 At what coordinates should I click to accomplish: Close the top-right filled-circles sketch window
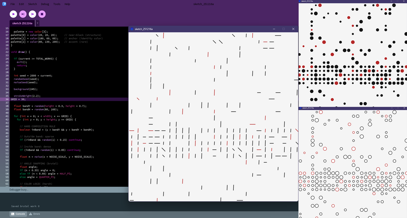coord(404,1)
